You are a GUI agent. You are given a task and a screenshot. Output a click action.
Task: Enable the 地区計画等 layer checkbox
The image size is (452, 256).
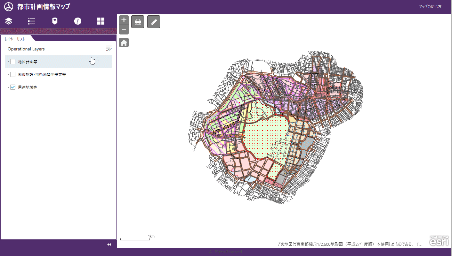pyautogui.click(x=13, y=62)
